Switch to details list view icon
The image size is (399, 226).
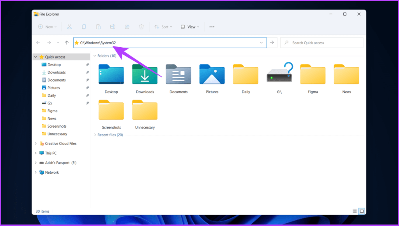(x=355, y=211)
